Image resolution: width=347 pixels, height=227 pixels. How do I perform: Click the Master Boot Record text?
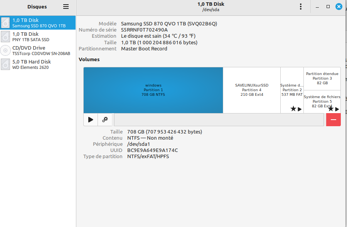[144, 49]
